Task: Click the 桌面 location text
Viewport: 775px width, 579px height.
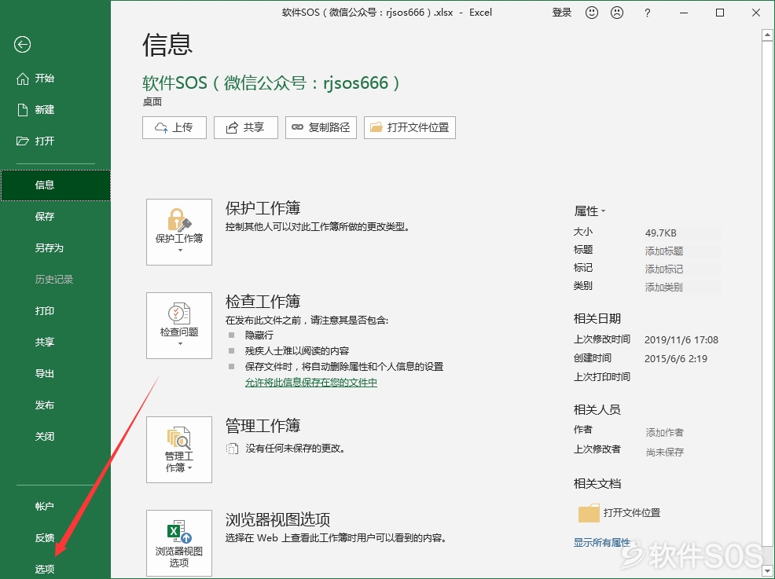Action: (152, 102)
